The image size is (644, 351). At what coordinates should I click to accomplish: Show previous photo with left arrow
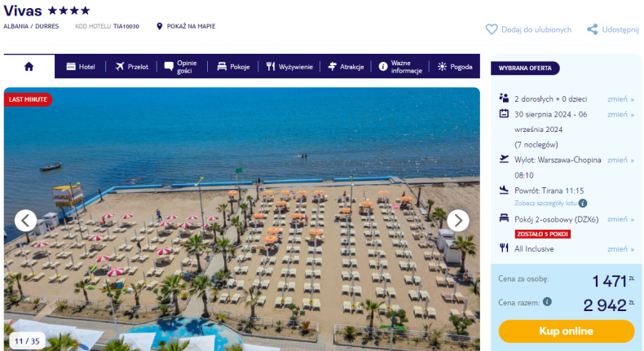tap(25, 221)
